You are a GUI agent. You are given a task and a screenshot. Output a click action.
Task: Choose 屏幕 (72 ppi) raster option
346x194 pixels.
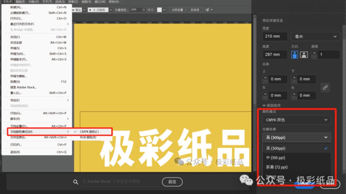297,167
